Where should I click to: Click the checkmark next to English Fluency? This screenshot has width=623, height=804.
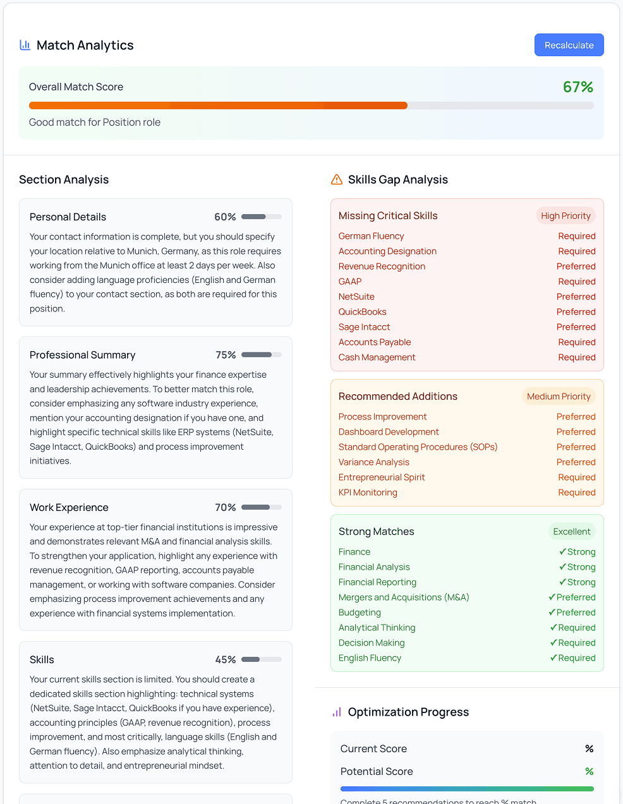[554, 657]
